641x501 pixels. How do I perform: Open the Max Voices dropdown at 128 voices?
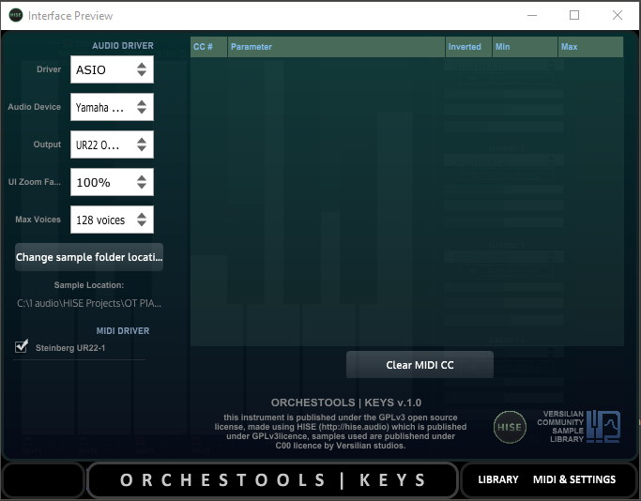[112, 220]
